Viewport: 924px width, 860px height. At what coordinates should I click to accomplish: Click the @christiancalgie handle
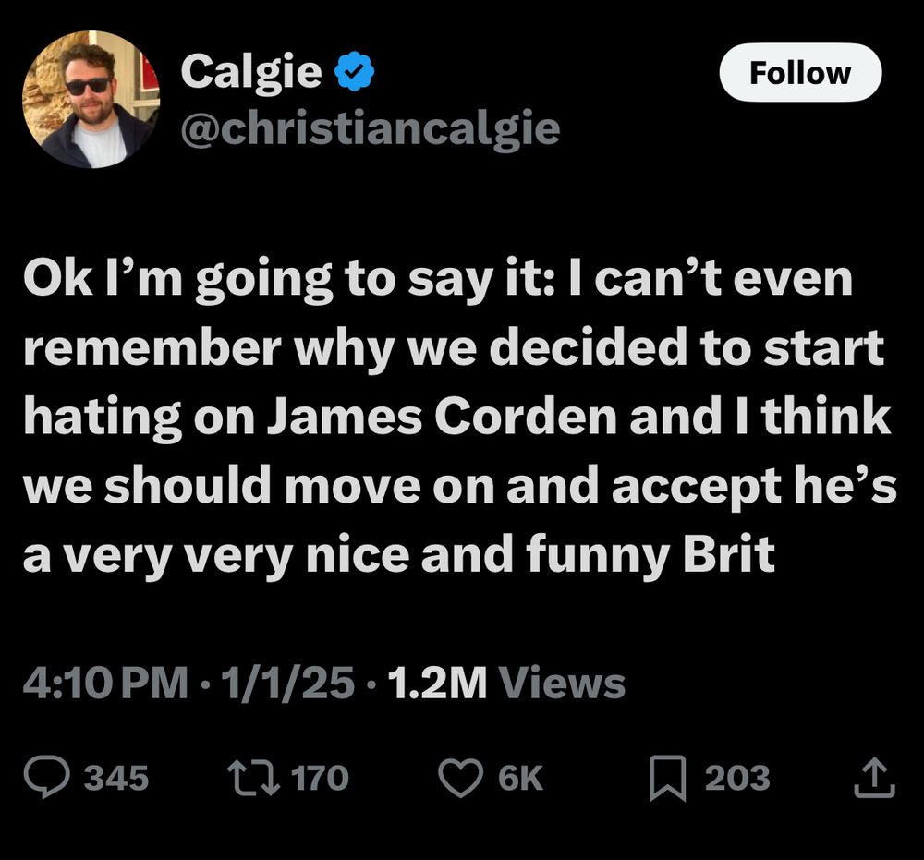coord(368,128)
